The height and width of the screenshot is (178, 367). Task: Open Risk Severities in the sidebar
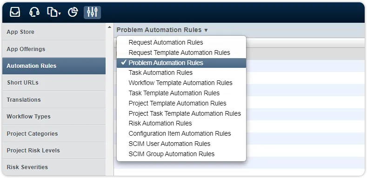54,167
